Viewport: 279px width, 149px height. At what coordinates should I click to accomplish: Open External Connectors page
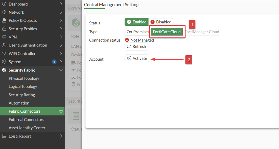[x=26, y=120]
